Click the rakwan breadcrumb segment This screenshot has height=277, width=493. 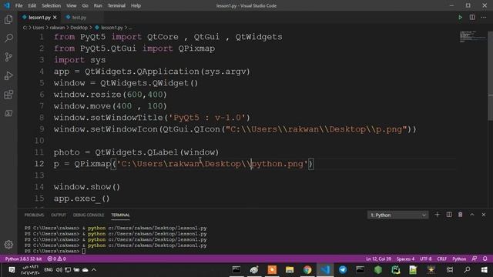click(x=57, y=28)
